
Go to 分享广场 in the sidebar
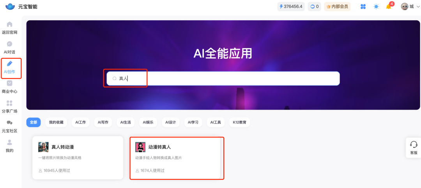(x=10, y=103)
